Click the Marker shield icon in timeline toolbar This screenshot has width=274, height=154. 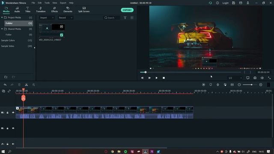pyautogui.click(x=211, y=85)
